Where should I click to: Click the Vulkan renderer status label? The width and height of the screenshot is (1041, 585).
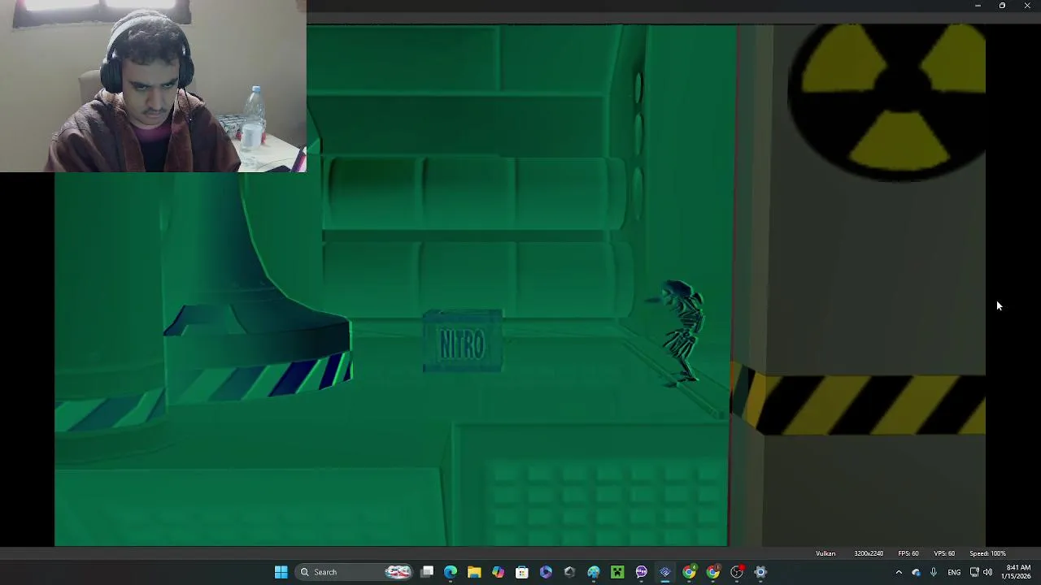[825, 553]
